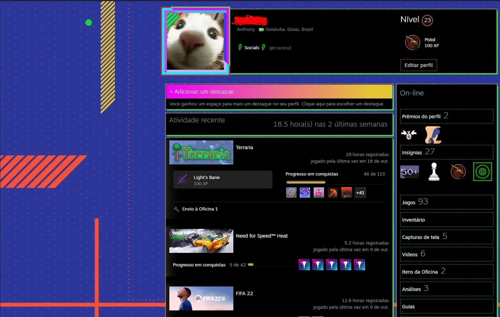This screenshot has height=317, width=500.
Task: Open Envio à Oficina 1 link
Action: point(200,209)
